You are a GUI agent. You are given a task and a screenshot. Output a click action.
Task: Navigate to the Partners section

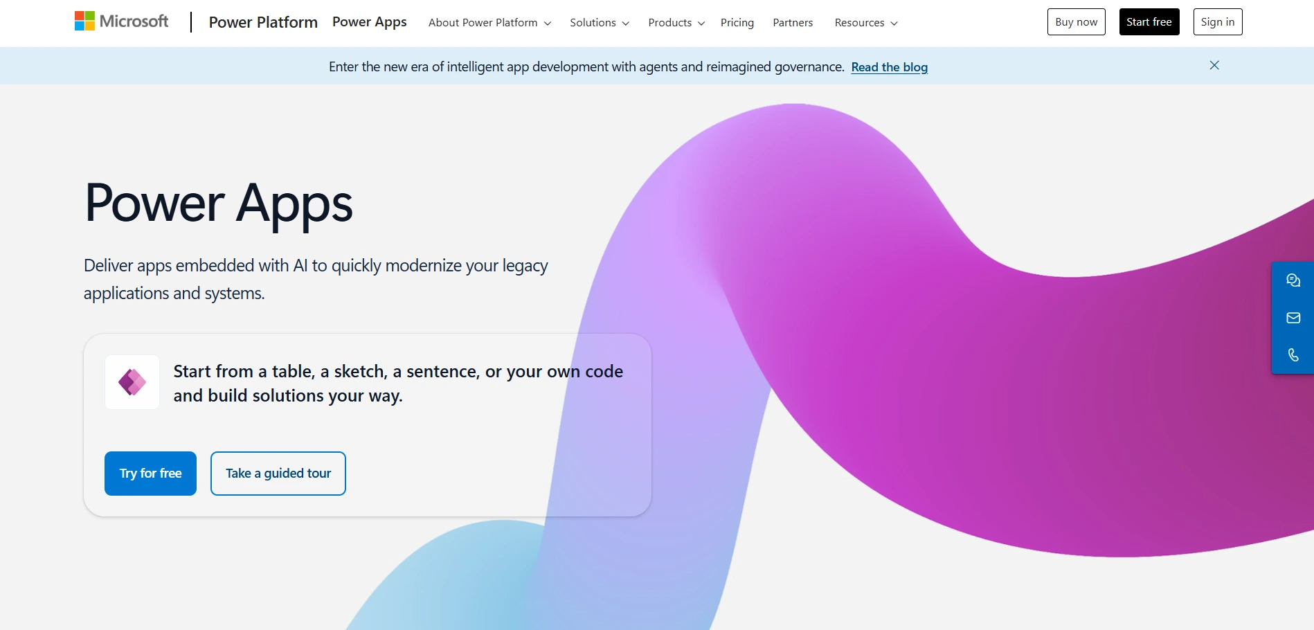(793, 22)
